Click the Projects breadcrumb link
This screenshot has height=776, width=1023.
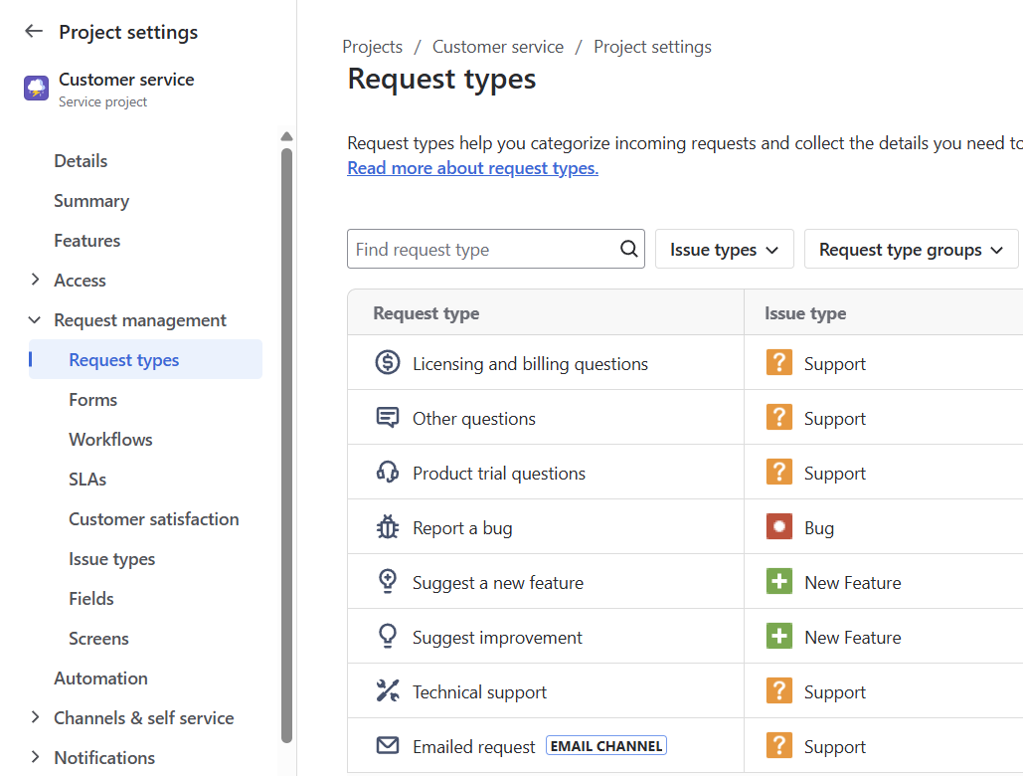372,46
